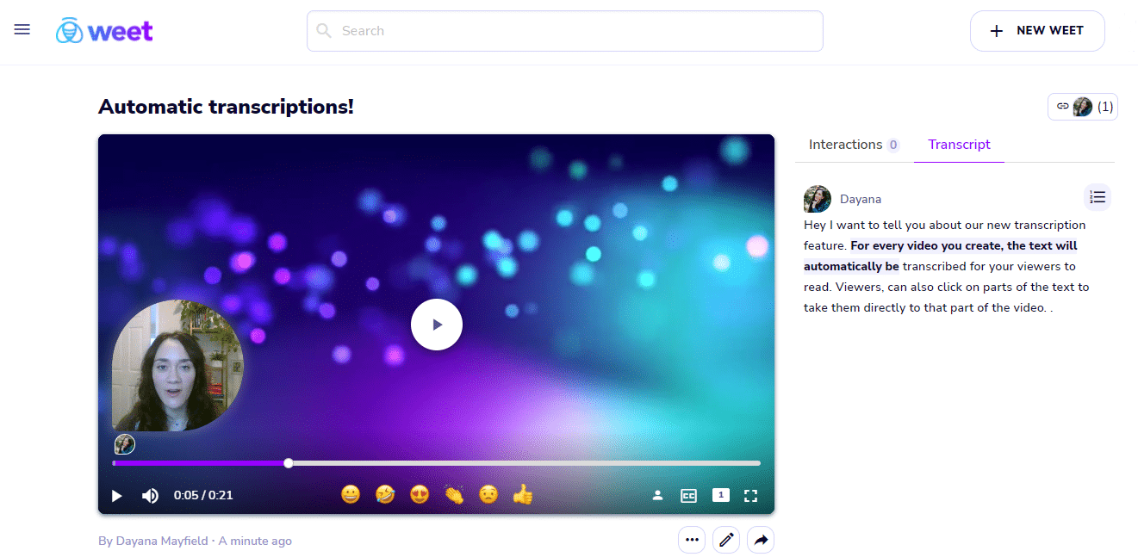Click the "By Dayana Mayfield" author text

coord(153,541)
